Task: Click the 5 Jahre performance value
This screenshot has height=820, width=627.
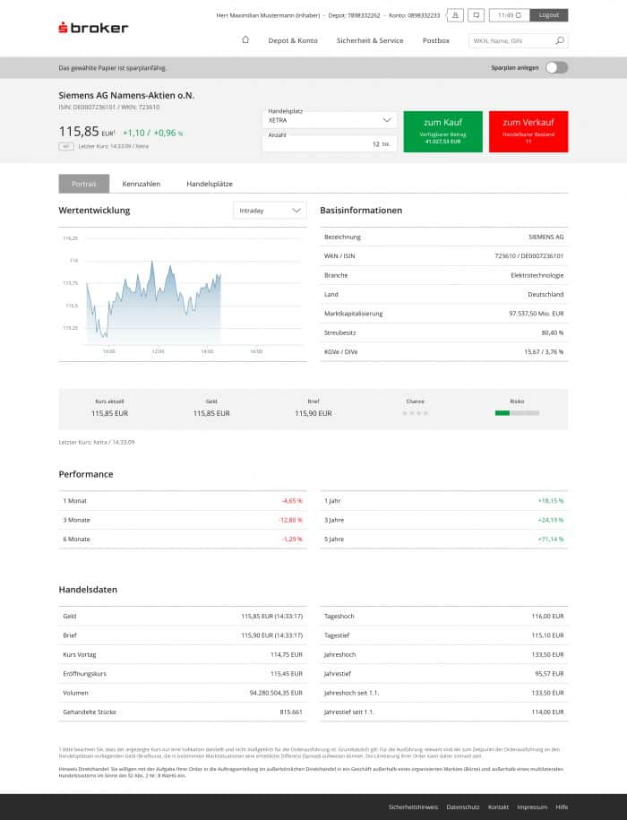Action: 551,539
